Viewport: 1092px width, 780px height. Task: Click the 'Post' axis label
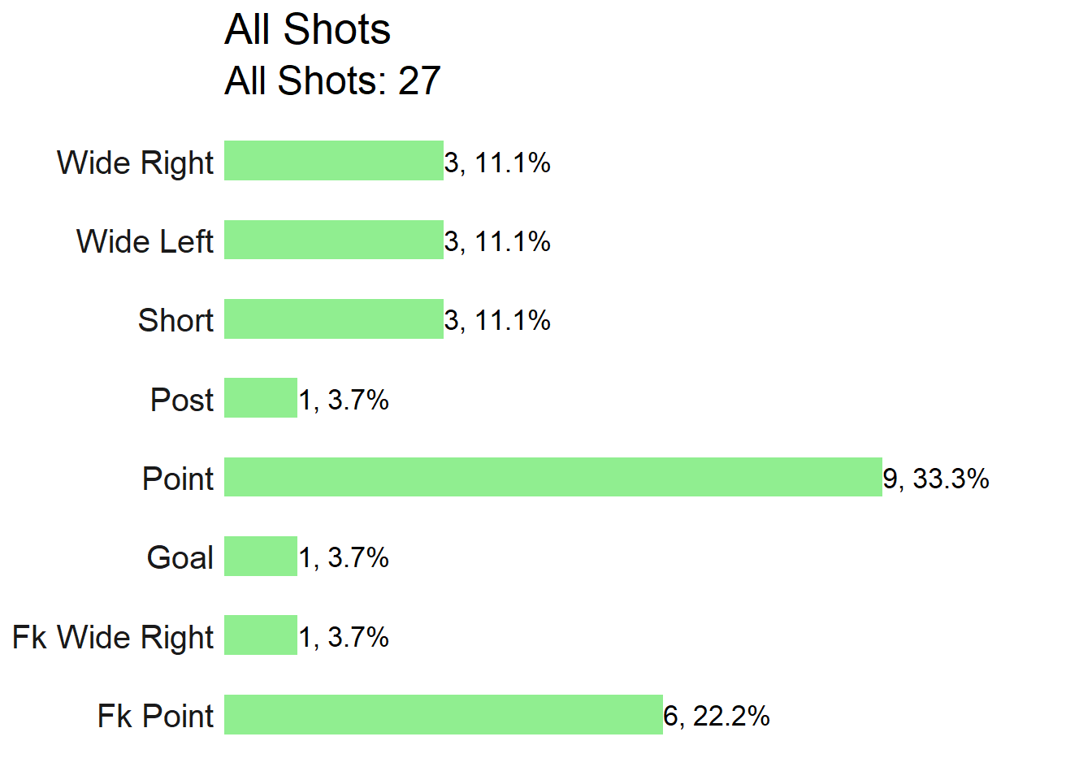(182, 400)
